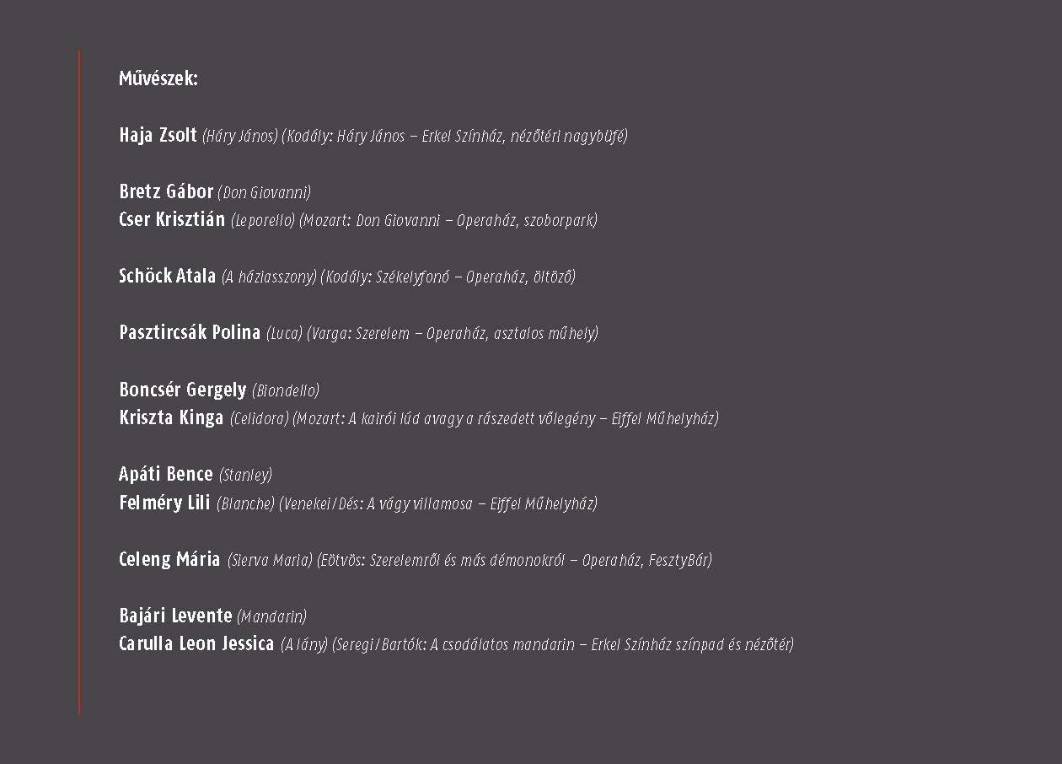Select the name Carulla Leon Jessica

[x=196, y=643]
